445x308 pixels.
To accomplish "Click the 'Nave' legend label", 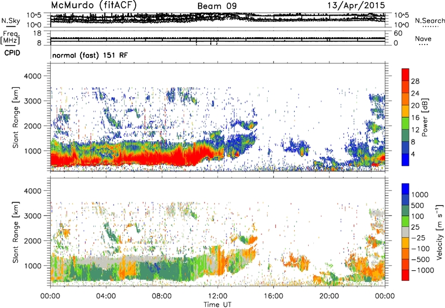I will [x=423, y=39].
